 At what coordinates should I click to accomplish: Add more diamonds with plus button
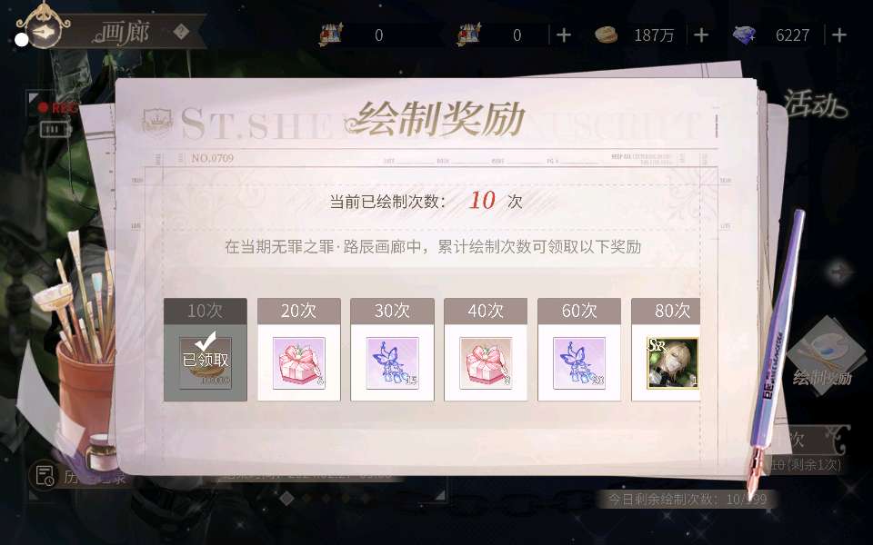click(839, 35)
